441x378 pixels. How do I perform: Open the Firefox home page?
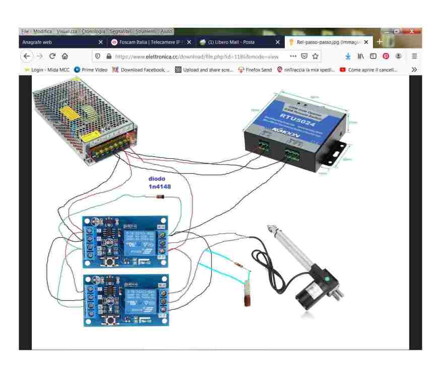[65, 56]
